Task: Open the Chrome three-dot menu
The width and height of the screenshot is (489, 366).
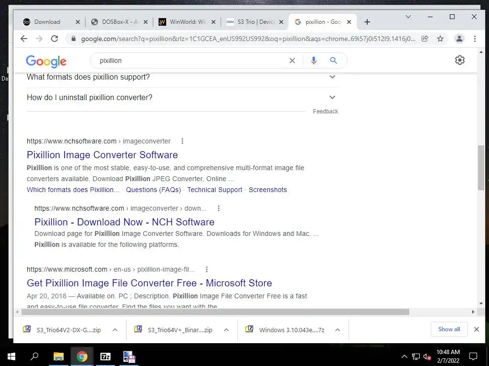Action: click(x=475, y=39)
